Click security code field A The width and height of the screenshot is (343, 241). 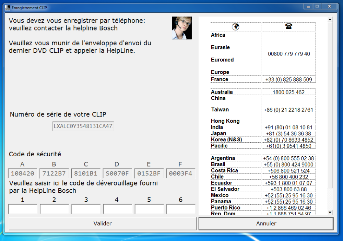click(23, 173)
